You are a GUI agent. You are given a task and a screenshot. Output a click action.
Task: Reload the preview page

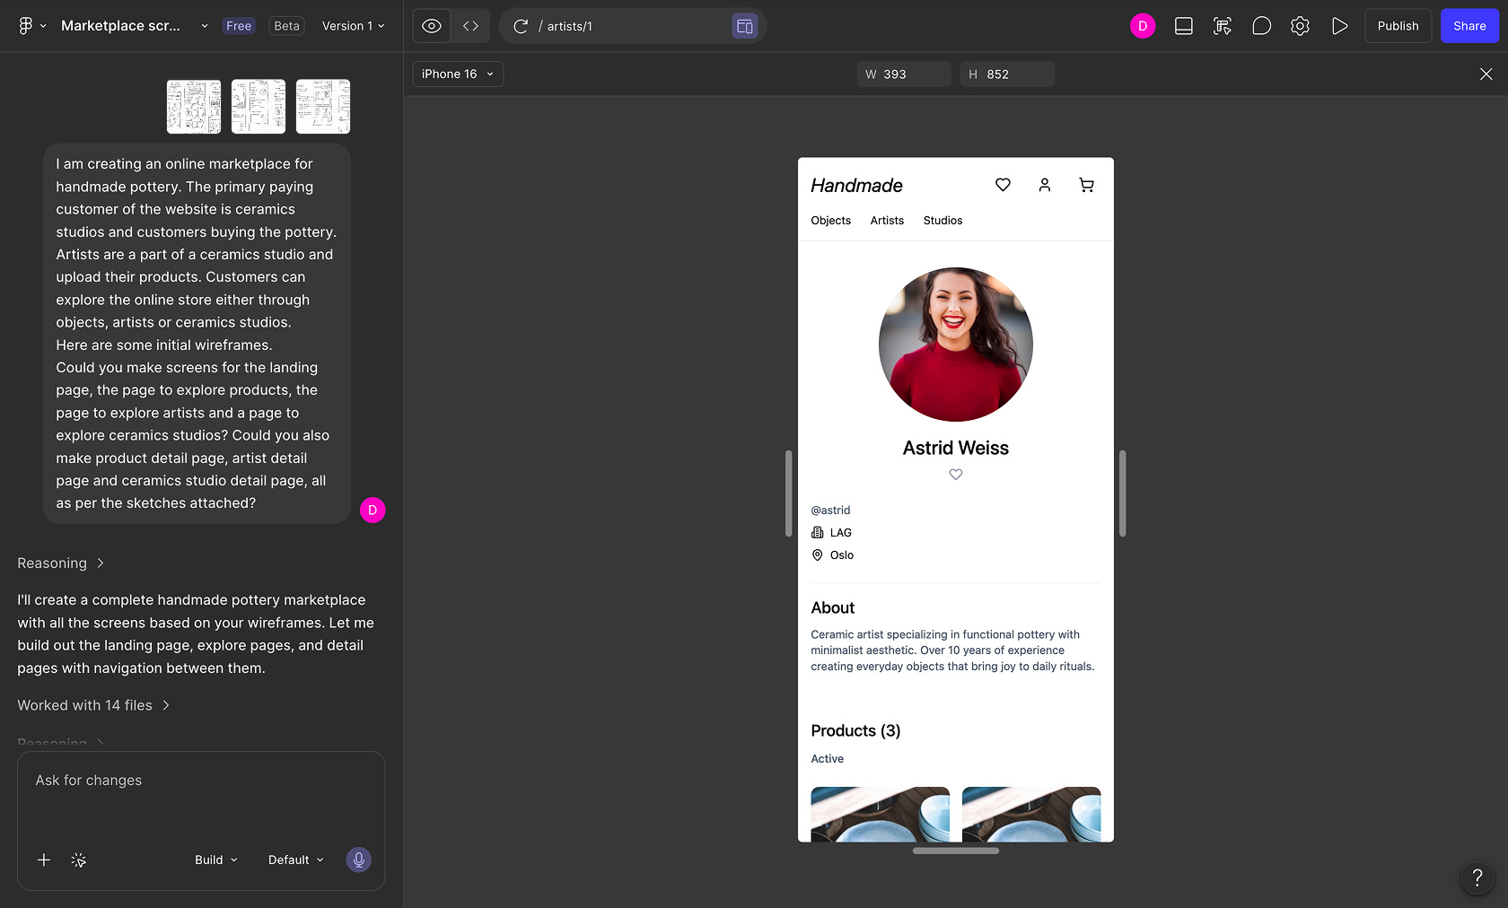pos(521,26)
